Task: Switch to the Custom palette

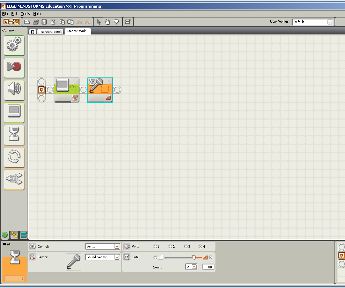Action: 23,235
